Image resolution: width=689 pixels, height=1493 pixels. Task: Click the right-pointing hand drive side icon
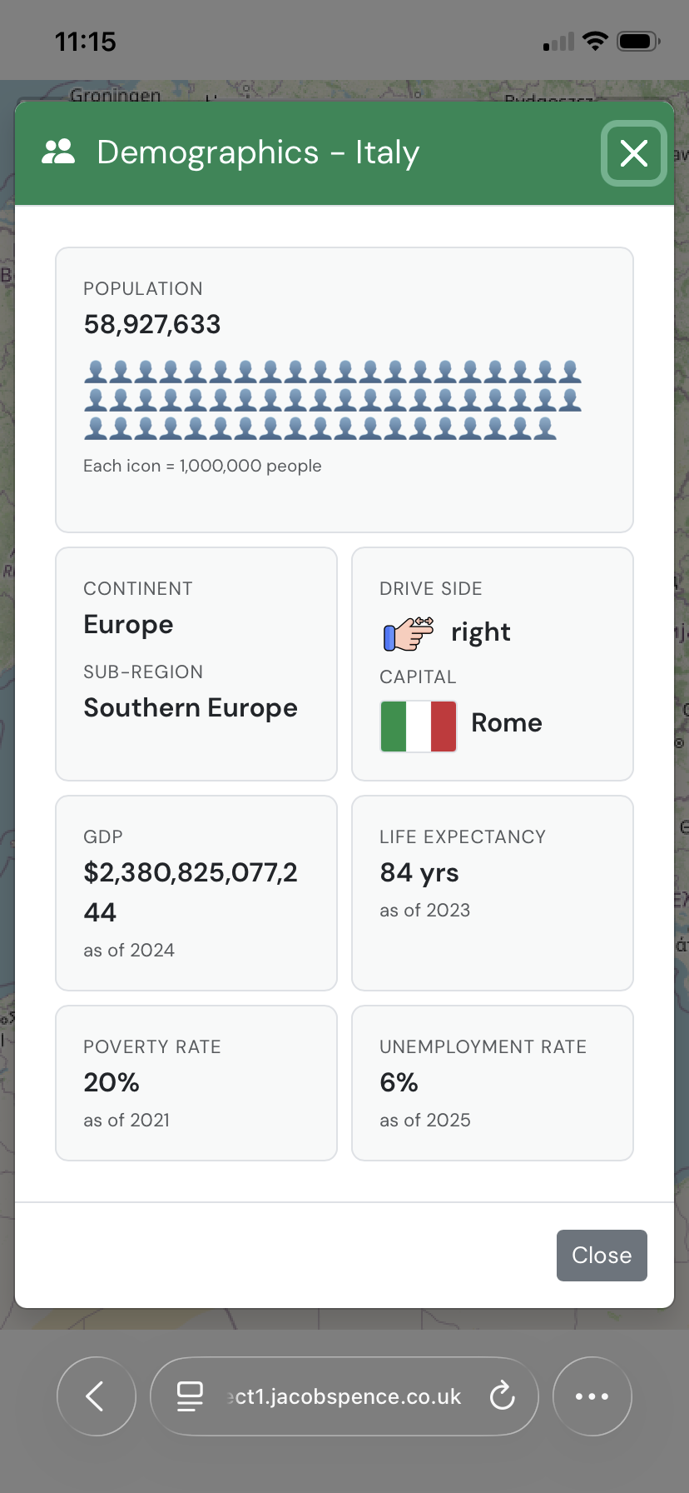[x=408, y=633]
